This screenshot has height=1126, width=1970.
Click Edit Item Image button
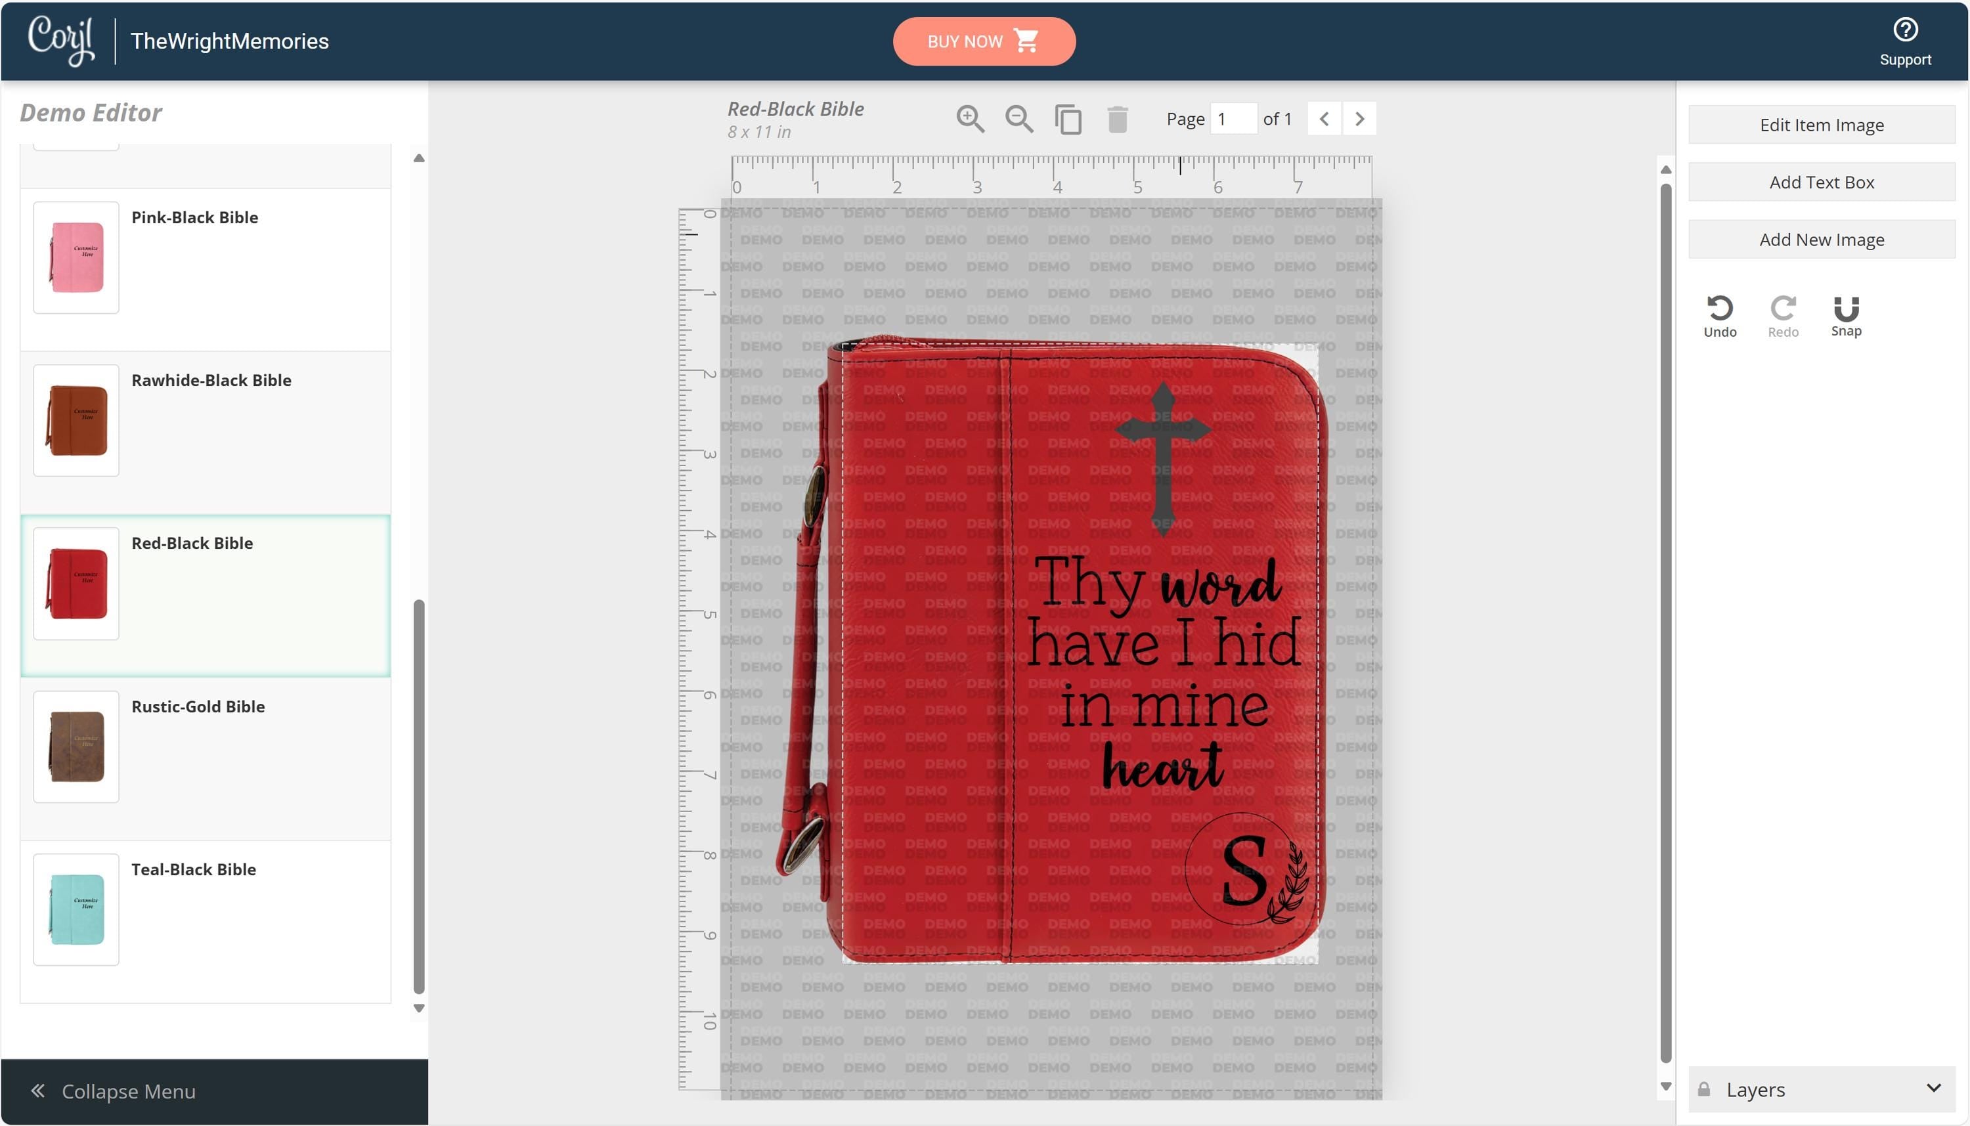point(1821,125)
